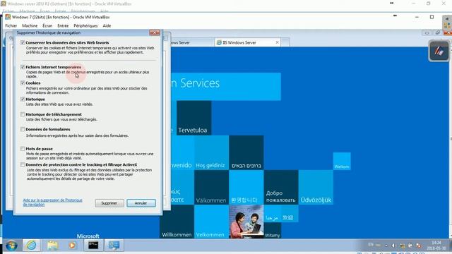Uncheck the Cookies checkbox
Image resolution: width=452 pixels, height=254 pixels.
tap(23, 83)
